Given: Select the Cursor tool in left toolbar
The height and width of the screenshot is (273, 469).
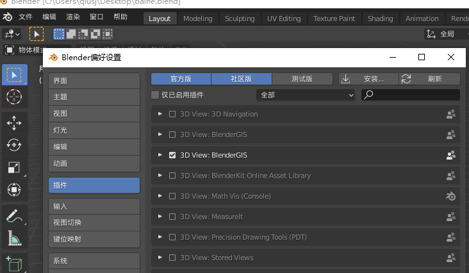Looking at the screenshot, I should [14, 97].
